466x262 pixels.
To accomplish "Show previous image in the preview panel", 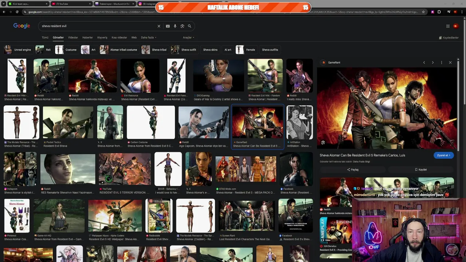I will (x=424, y=63).
